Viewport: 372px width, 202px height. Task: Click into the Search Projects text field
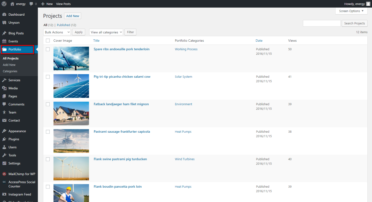[321, 23]
